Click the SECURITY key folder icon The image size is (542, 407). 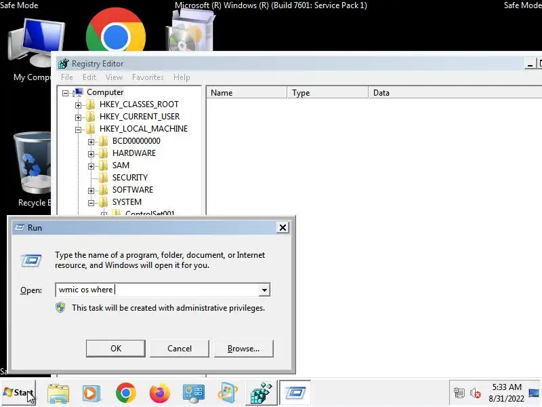(104, 178)
